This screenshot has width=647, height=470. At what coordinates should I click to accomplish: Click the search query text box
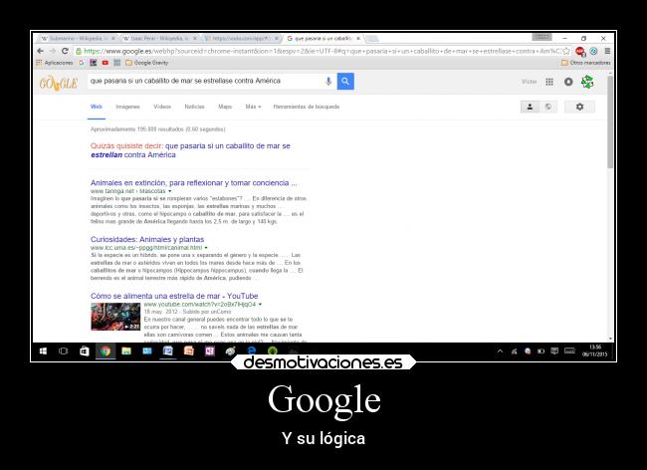click(x=204, y=82)
